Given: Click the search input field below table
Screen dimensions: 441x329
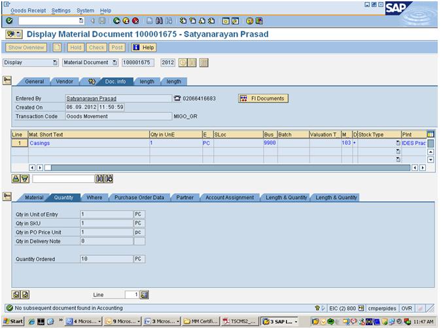Looking at the screenshot, I should pos(63,178).
